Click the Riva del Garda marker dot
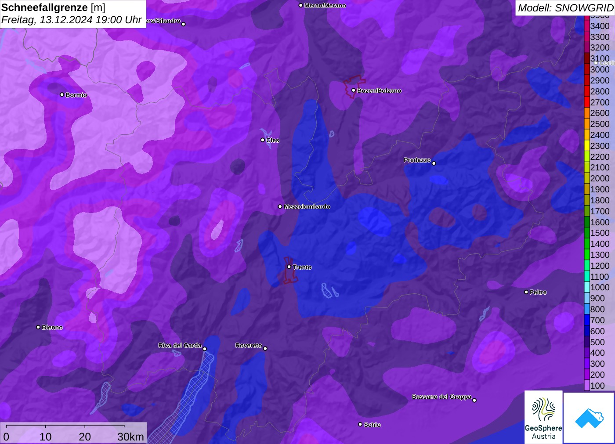This screenshot has height=444, width=615. point(205,349)
